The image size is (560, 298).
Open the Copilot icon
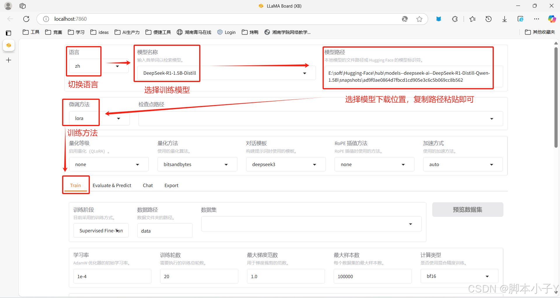[552, 19]
